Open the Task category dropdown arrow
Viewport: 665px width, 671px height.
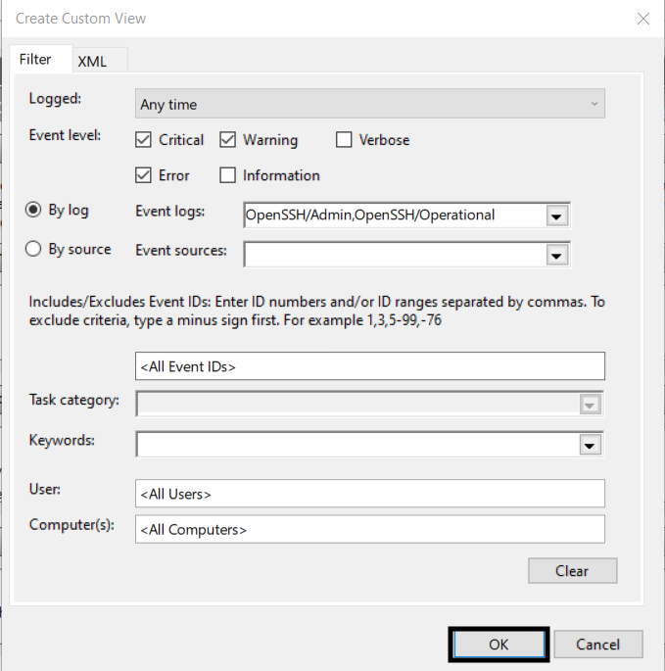click(x=590, y=405)
